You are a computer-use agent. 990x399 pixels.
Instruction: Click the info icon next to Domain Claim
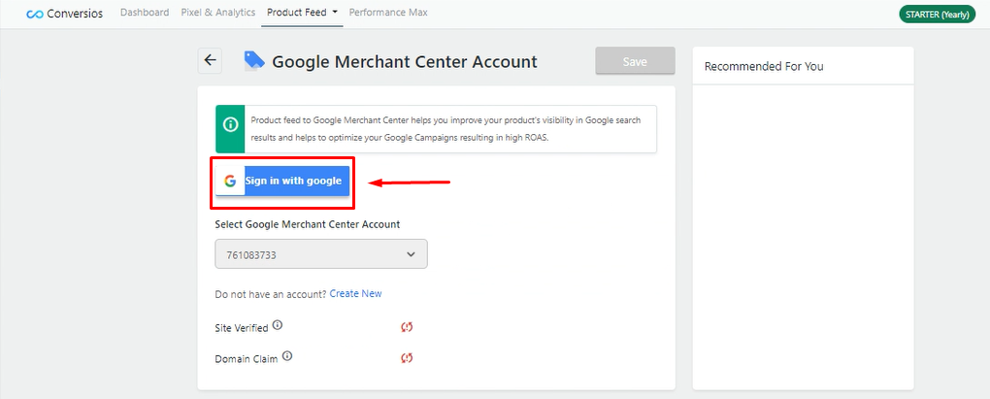tap(287, 356)
